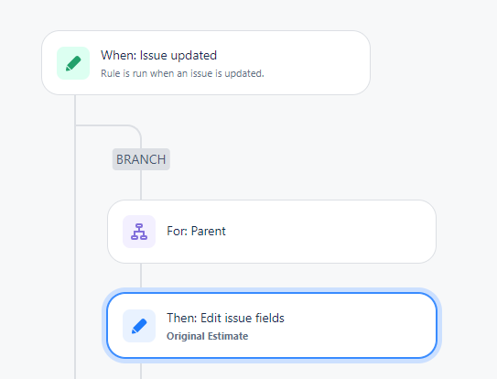The image size is (497, 379).
Task: Click connector between BRANCH label and For: Parent
Action: pyautogui.click(x=141, y=185)
